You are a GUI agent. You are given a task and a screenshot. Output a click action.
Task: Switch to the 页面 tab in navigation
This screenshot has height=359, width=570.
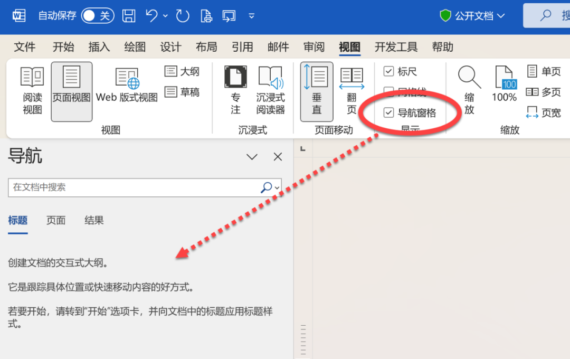point(55,220)
